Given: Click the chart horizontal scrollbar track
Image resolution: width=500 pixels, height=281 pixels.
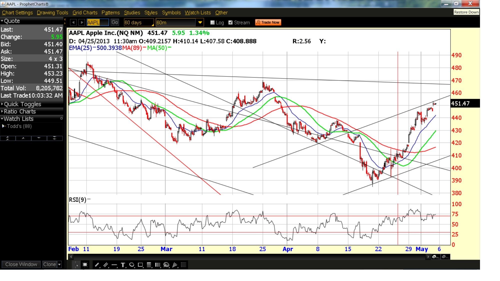Looking at the screenshot, I should point(250,257).
